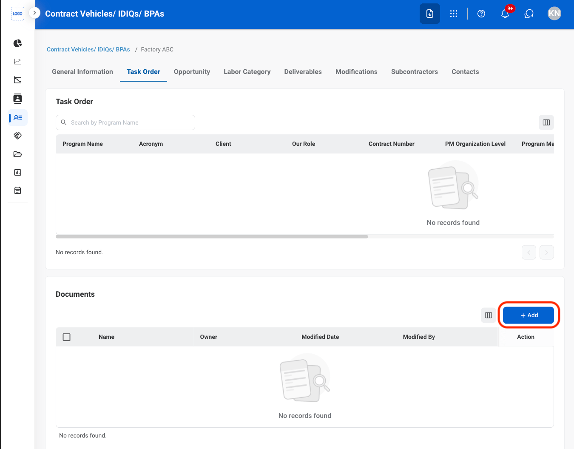Open notifications bell with 9+ badge
This screenshot has height=449, width=574.
[505, 14]
